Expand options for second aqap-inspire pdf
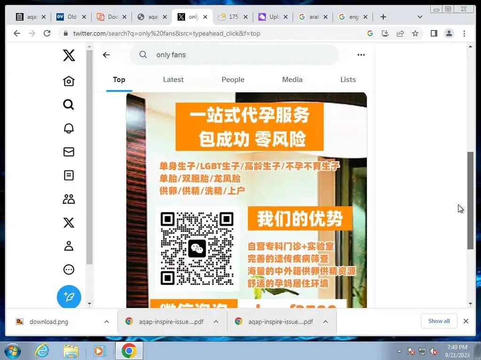The image size is (481, 360). (x=326, y=322)
